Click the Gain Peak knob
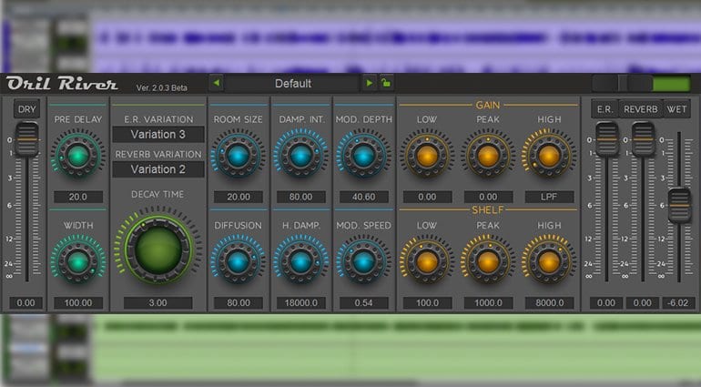Image resolution: width=701 pixels, height=387 pixels. click(488, 156)
